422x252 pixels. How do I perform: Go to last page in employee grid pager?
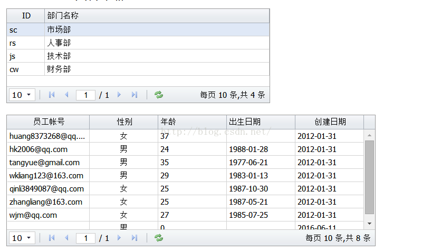pyautogui.click(x=135, y=238)
